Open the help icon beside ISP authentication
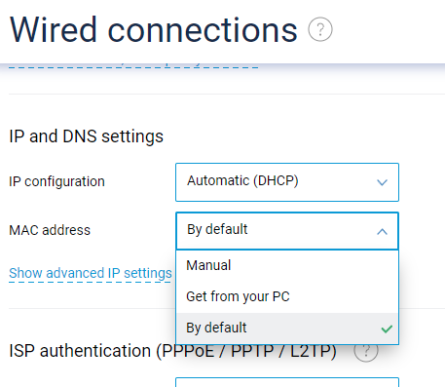Image resolution: width=445 pixels, height=387 pixels. coord(366,350)
